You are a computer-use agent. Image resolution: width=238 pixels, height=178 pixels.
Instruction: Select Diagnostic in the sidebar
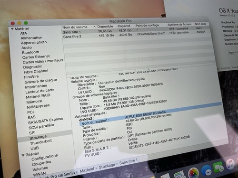(32, 67)
